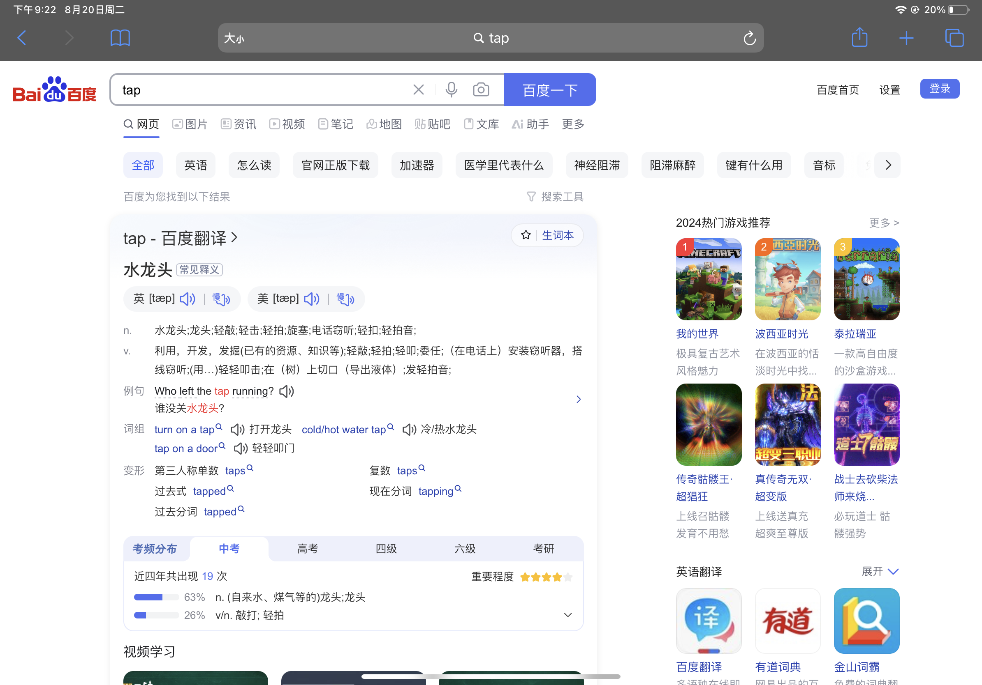Open the 金山词霸 app icon

point(866,621)
